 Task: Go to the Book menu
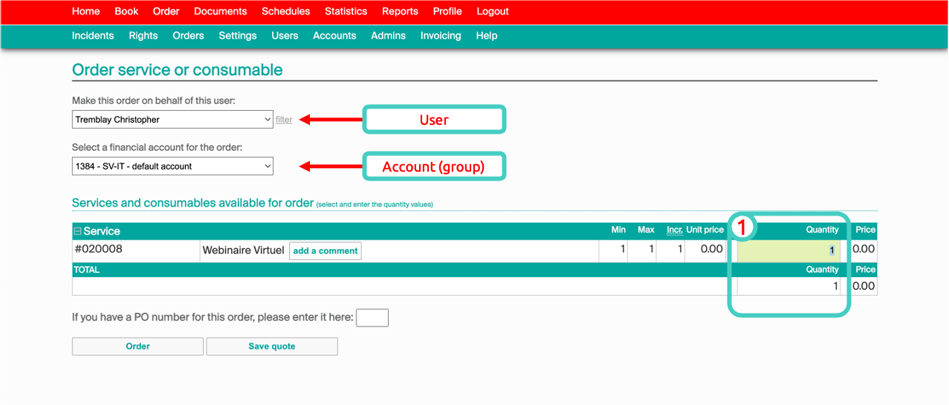126,11
